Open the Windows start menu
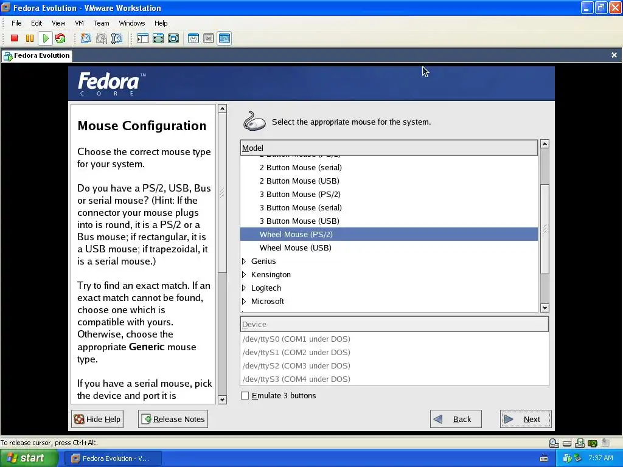623x467 pixels. pos(29,458)
